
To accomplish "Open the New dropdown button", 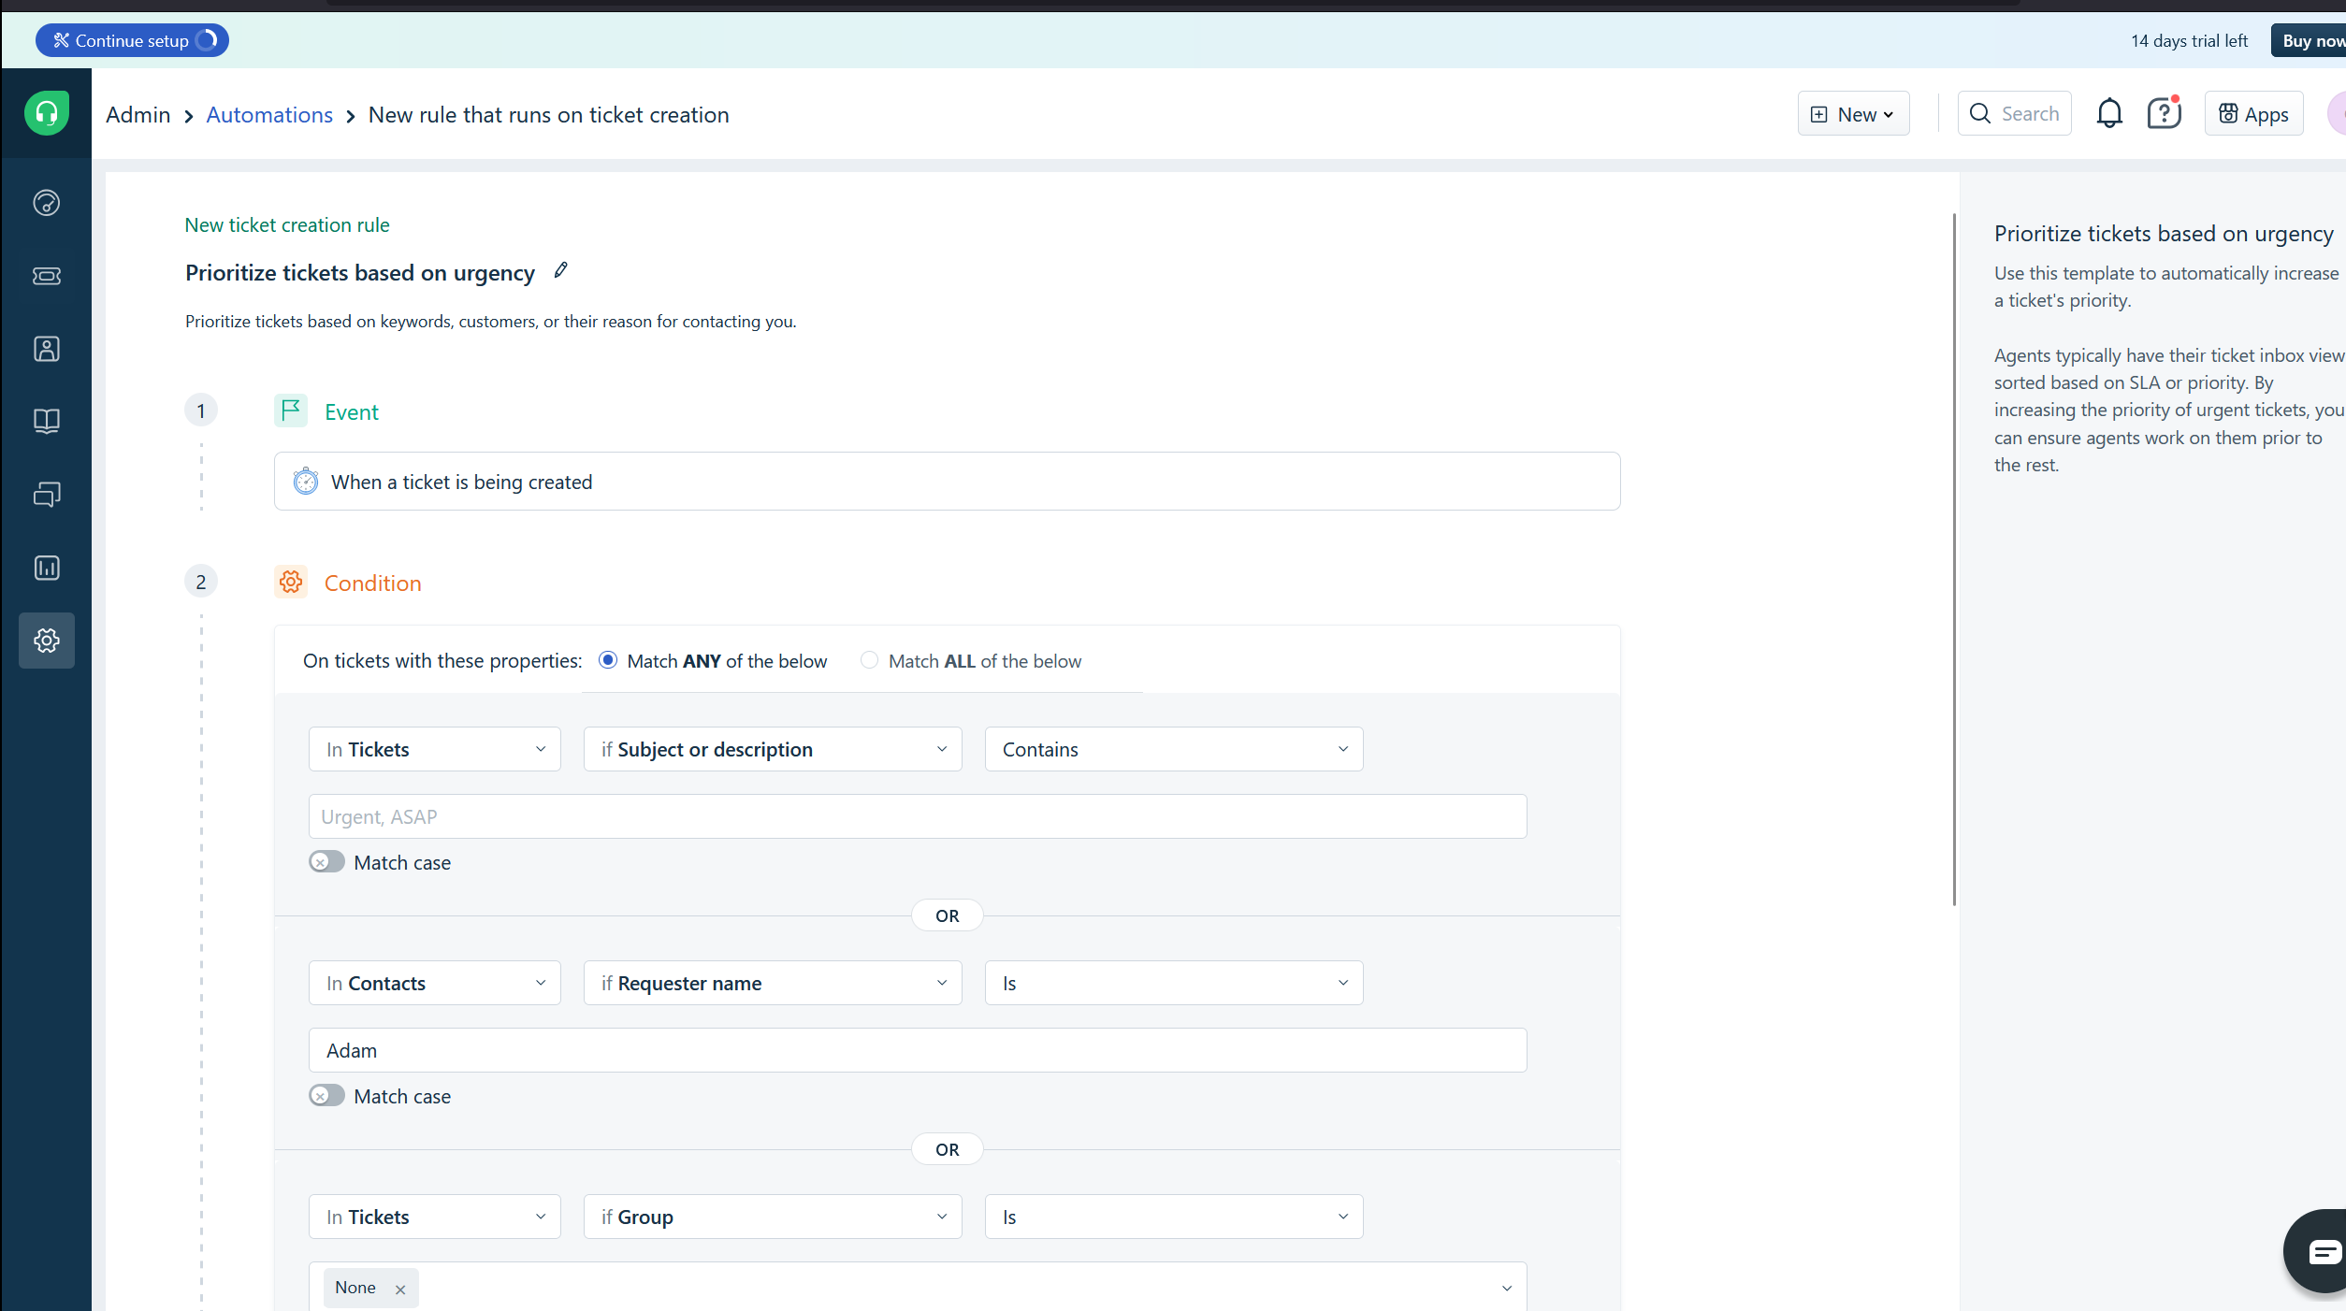I will [1853, 113].
